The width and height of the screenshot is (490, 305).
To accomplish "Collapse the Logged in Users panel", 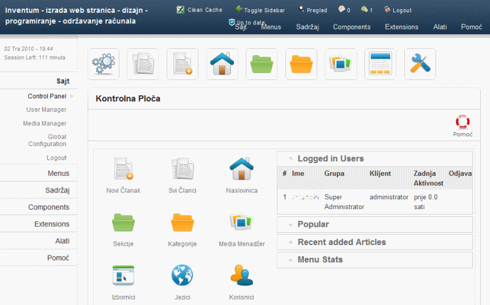I will pyautogui.click(x=330, y=159).
